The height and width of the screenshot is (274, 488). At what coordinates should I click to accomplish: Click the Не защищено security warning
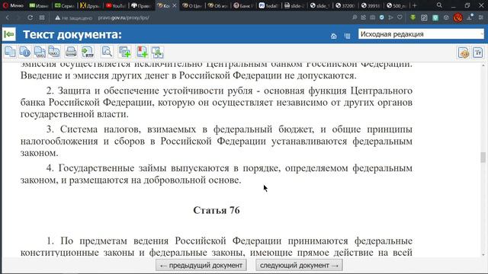pos(73,18)
